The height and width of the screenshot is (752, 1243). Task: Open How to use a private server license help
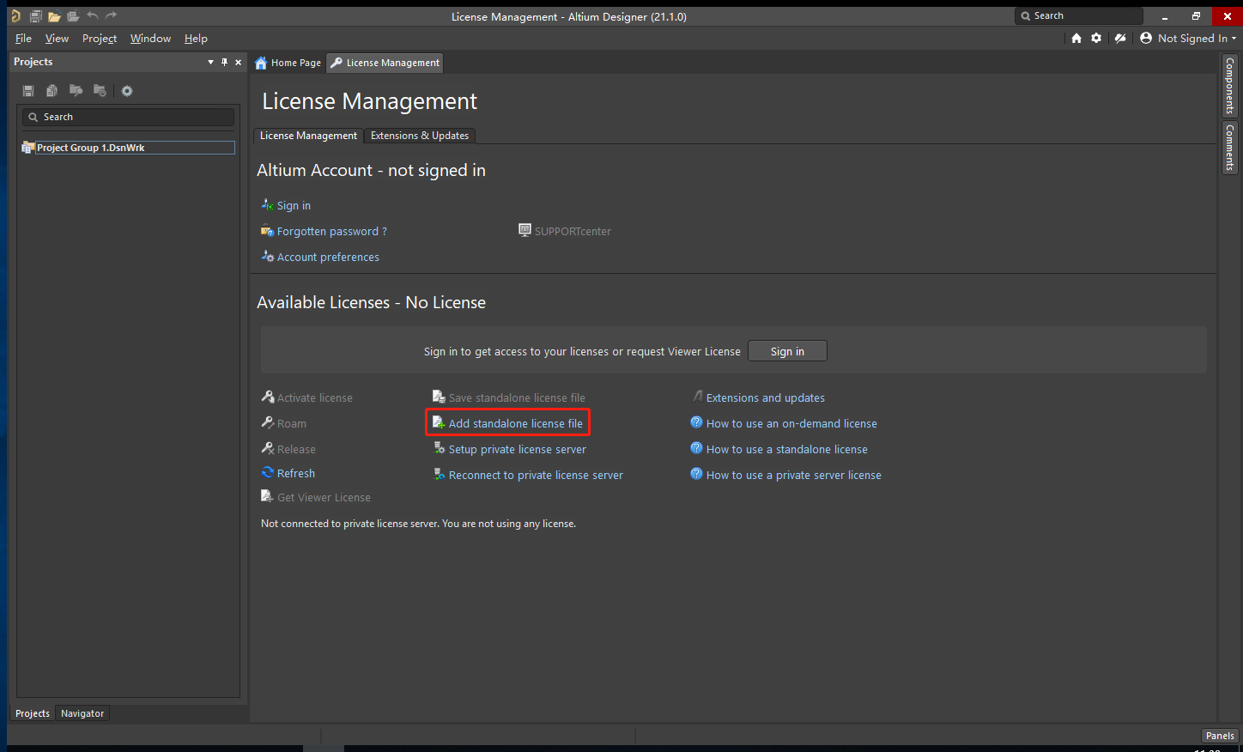point(786,475)
